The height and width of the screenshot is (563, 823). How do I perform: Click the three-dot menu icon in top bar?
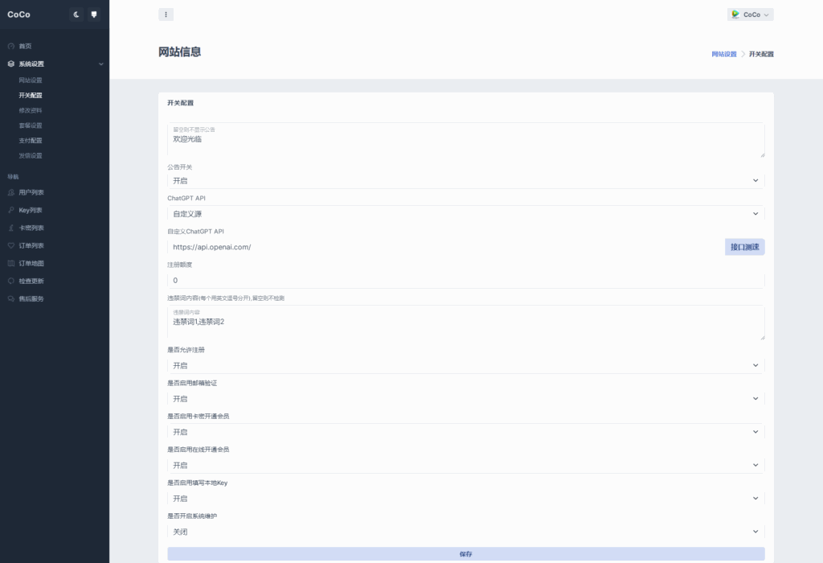pos(166,14)
